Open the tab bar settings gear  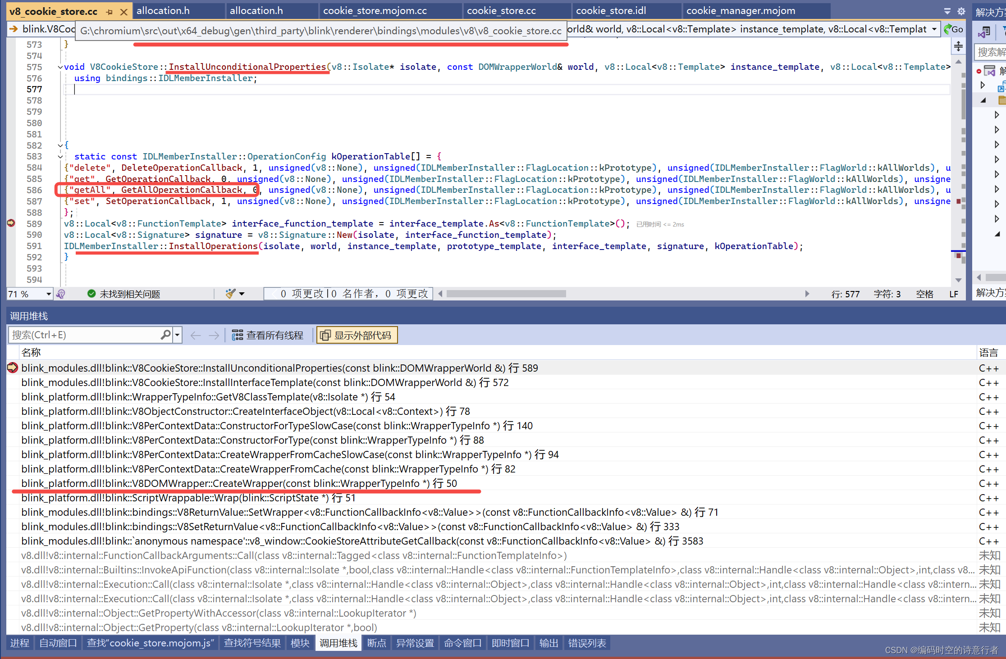click(x=961, y=11)
